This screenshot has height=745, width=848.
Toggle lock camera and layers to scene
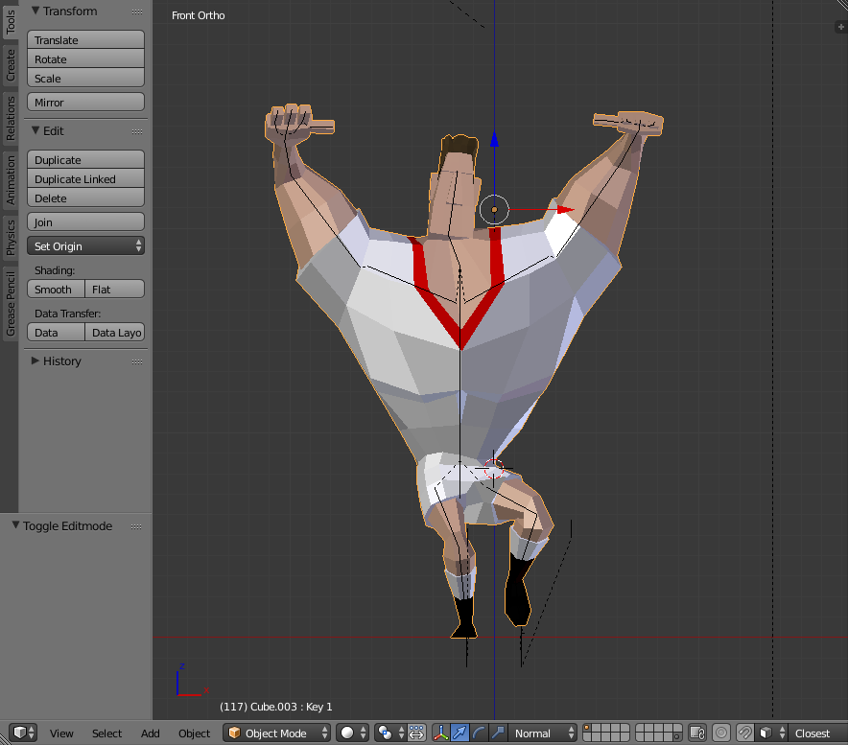(697, 733)
